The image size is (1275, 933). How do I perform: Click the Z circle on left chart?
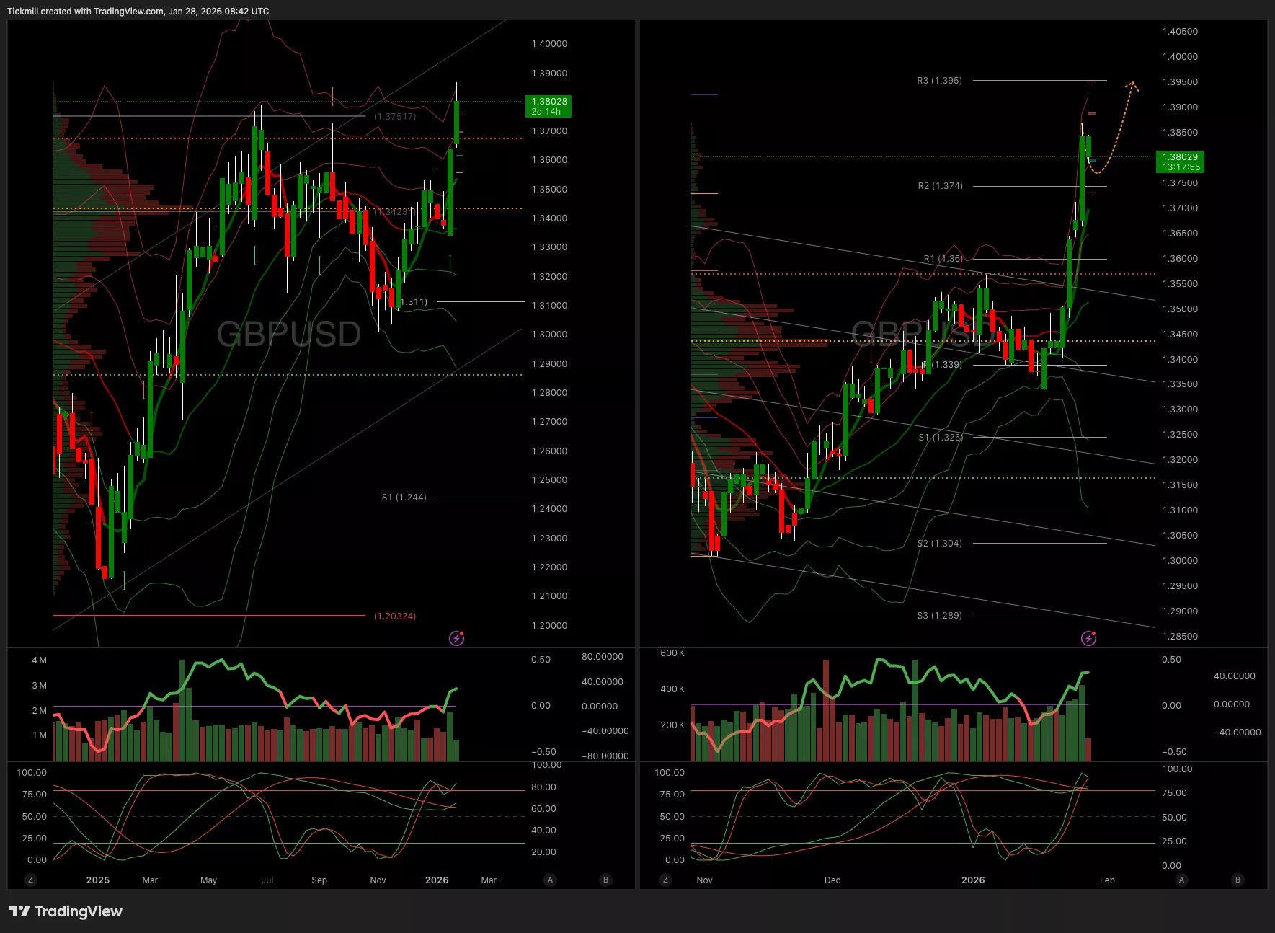coord(30,880)
